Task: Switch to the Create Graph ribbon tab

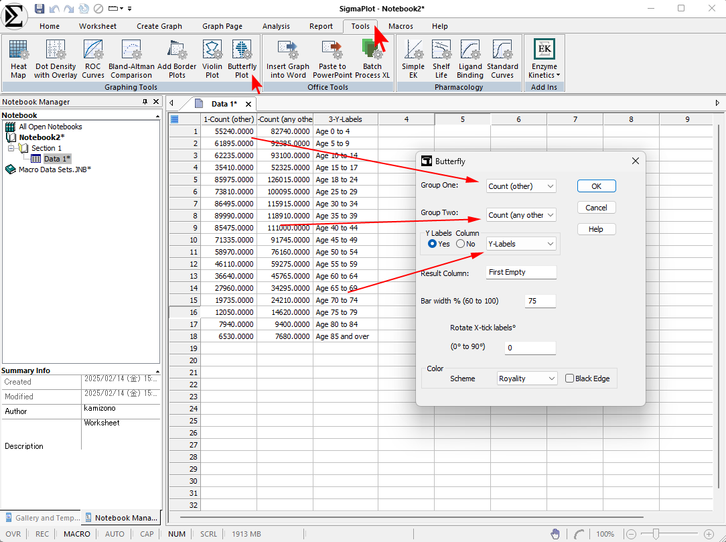Action: [x=159, y=26]
